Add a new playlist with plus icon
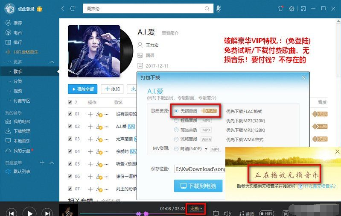 point(42,163)
